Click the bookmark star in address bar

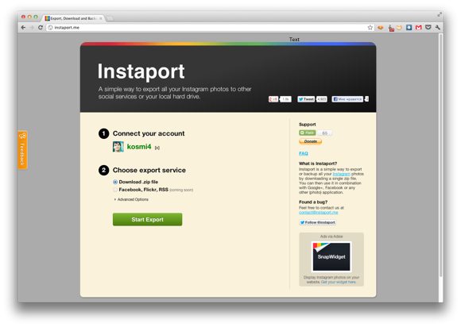point(370,28)
